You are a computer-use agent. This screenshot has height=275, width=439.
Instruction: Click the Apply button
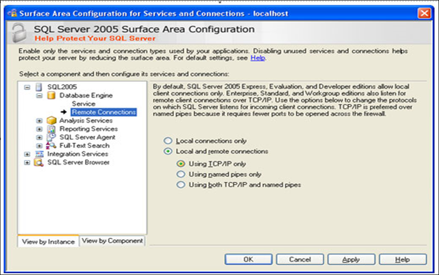351,259
